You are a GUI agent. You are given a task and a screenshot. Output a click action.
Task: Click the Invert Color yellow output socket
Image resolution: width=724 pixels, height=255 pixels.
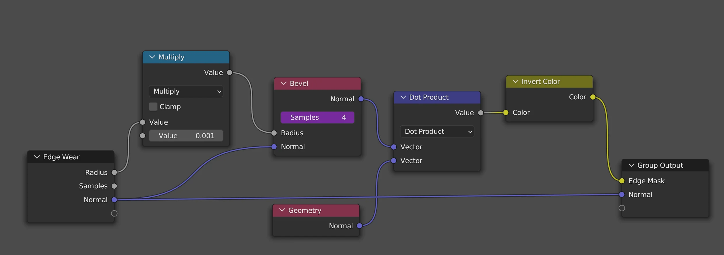tap(593, 97)
